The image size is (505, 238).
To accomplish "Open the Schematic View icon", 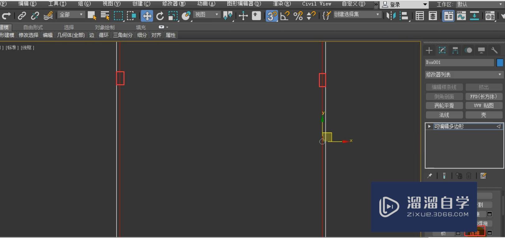I will (x=474, y=16).
